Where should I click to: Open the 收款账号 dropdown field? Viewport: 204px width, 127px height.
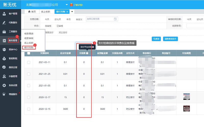click(x=195, y=26)
